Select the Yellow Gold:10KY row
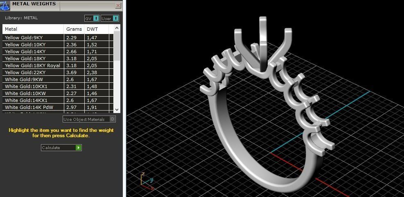 [58, 45]
